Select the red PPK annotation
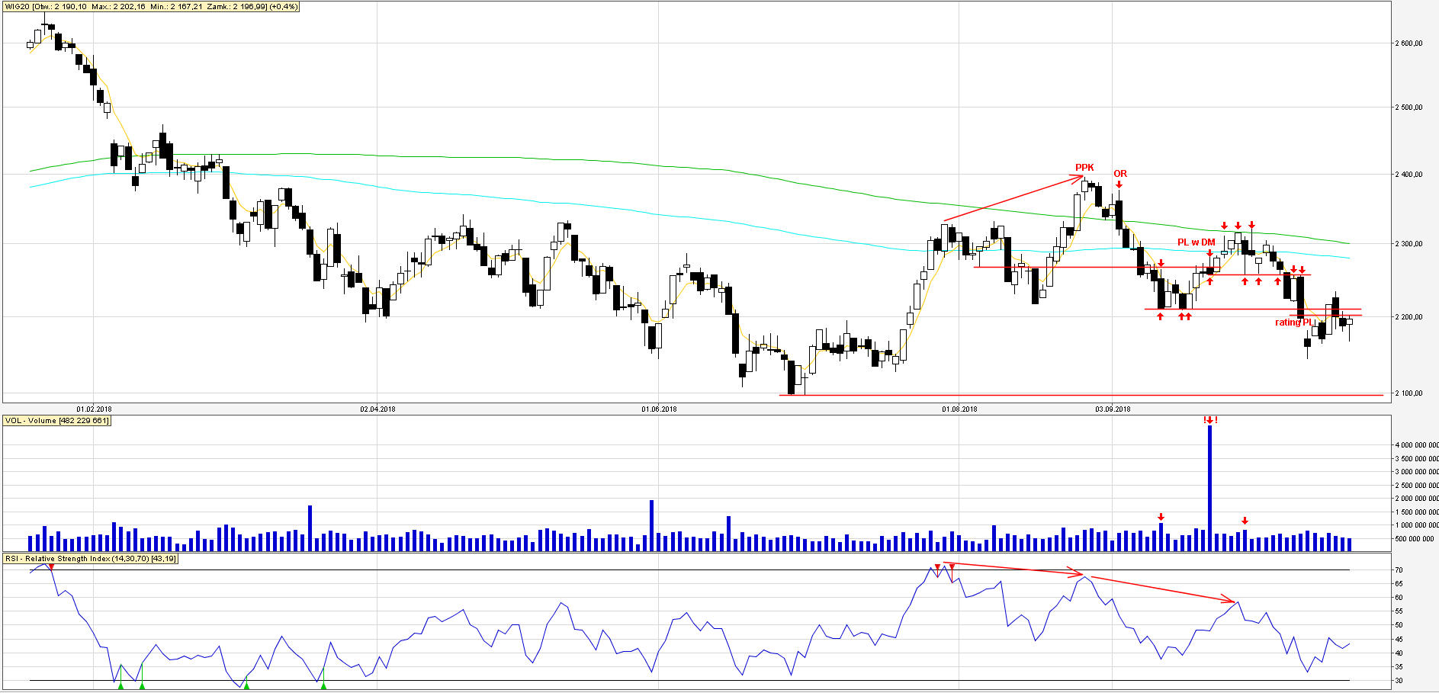The image size is (1439, 693). click(1084, 168)
